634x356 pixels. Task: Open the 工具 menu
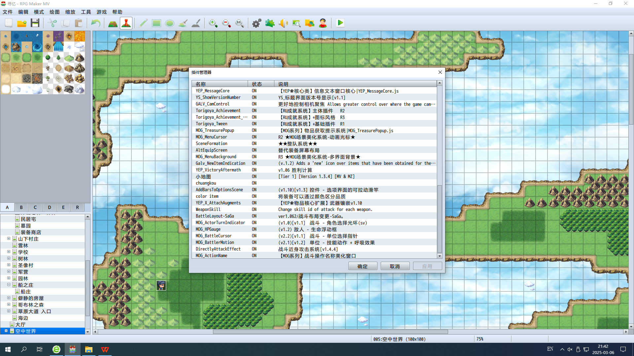[86, 12]
